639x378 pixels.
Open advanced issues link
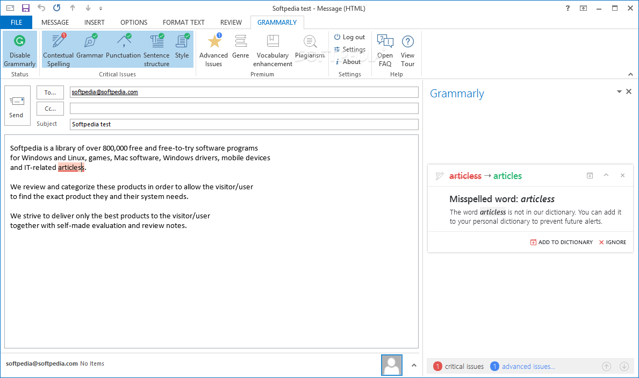pyautogui.click(x=522, y=367)
